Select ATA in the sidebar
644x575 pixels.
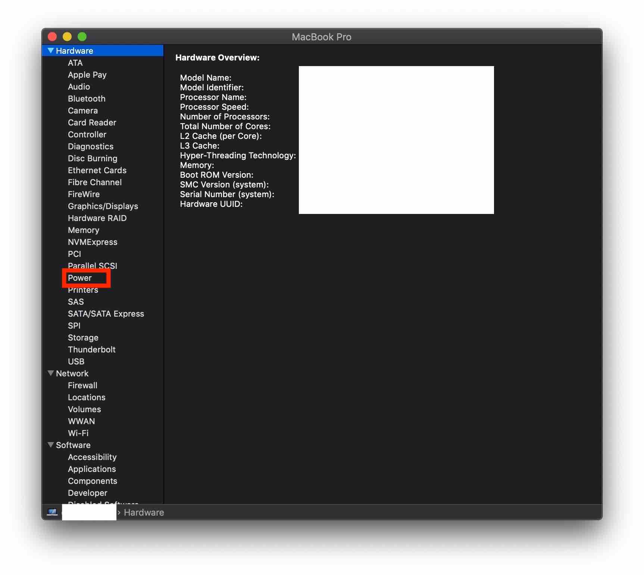[x=75, y=63]
